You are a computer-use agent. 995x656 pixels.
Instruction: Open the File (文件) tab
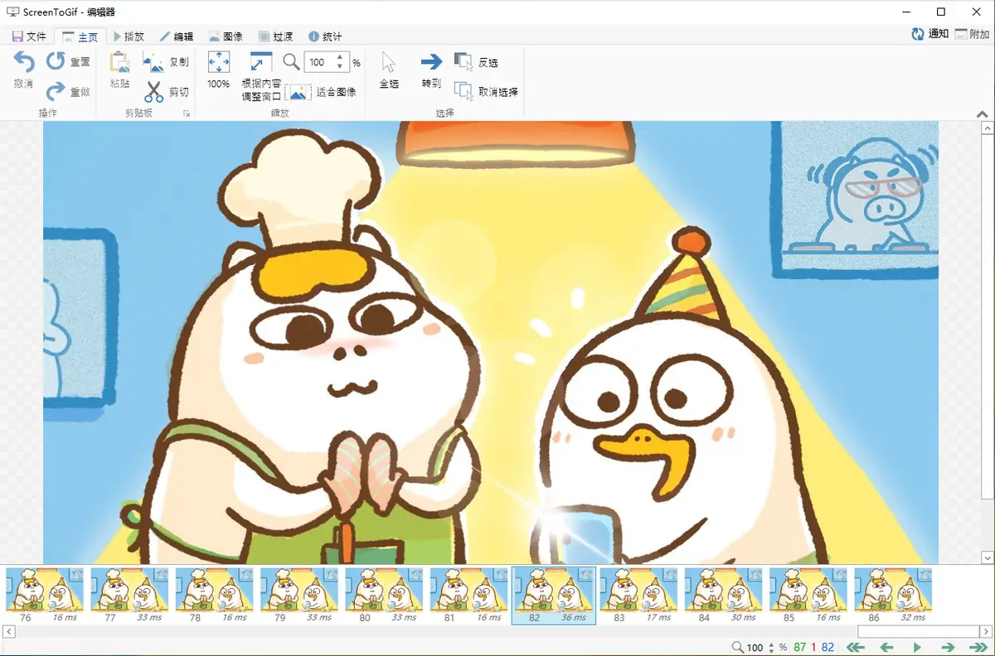28,36
